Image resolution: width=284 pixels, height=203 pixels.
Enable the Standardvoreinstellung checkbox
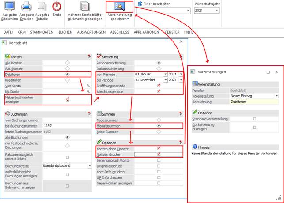(254, 119)
